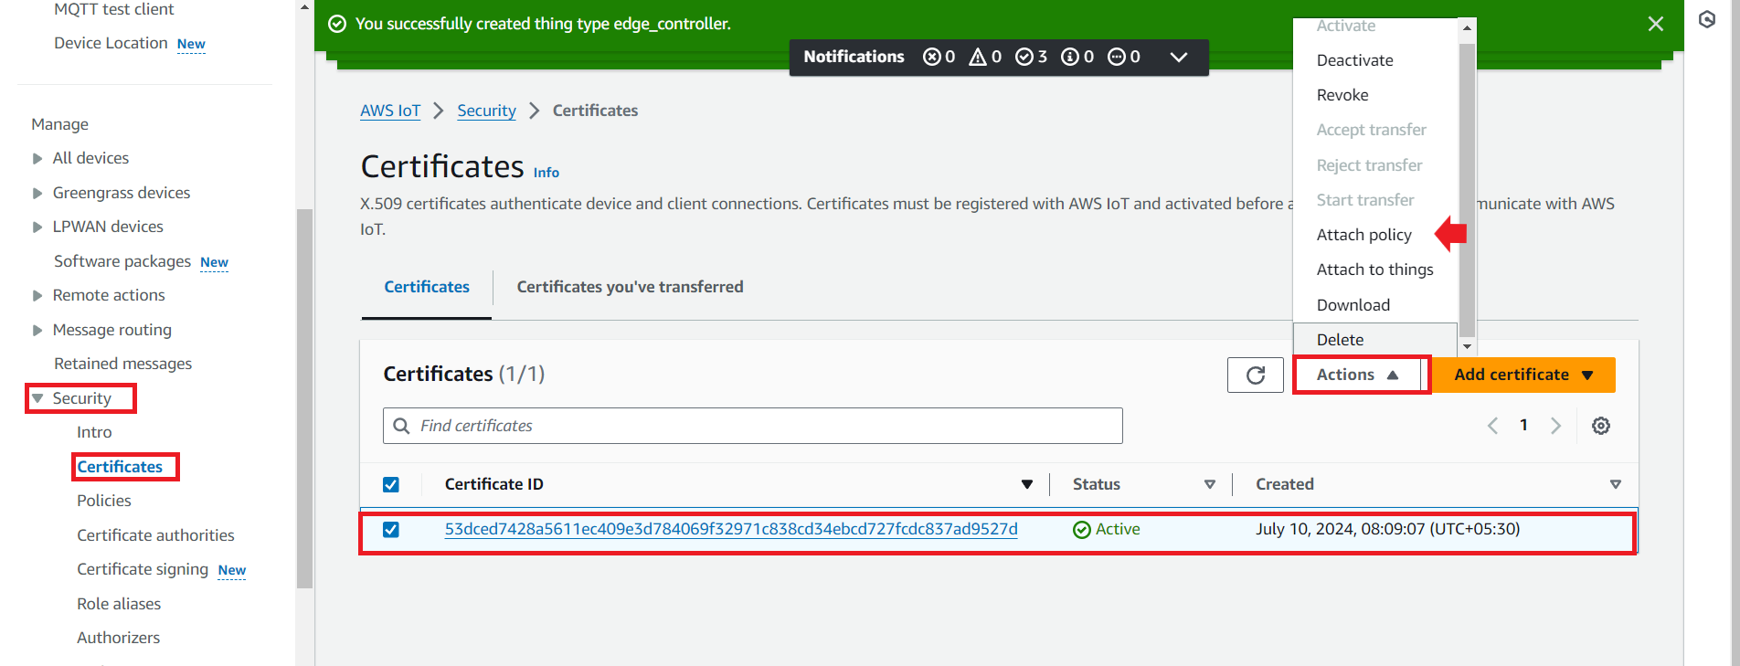Open Add certificate dropdown
1740x666 pixels.
(1523, 375)
